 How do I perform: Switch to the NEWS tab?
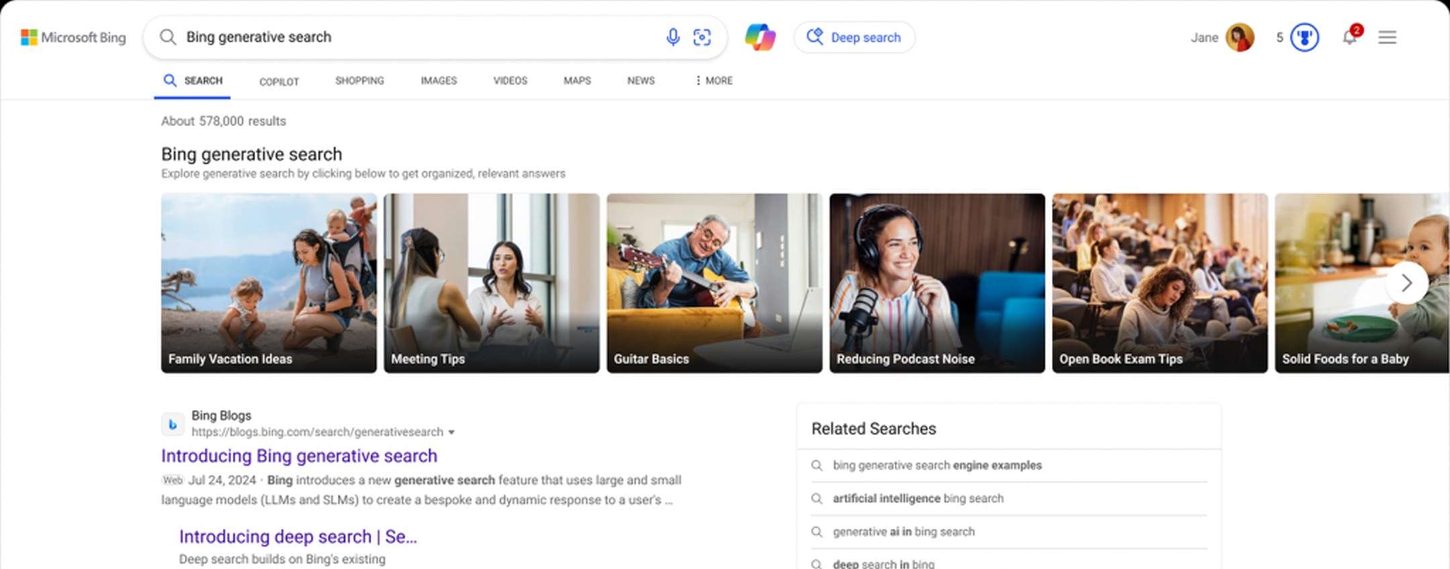641,81
